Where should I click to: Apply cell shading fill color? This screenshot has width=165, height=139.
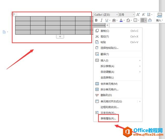pos(128,20)
